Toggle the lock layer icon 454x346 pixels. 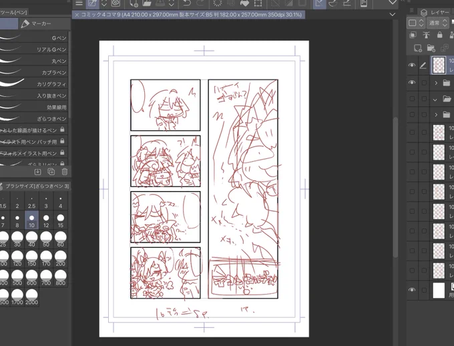pos(439,35)
